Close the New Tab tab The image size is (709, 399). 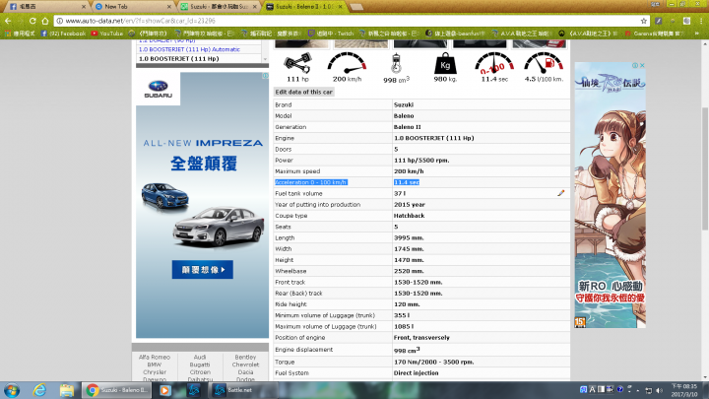tap(169, 6)
